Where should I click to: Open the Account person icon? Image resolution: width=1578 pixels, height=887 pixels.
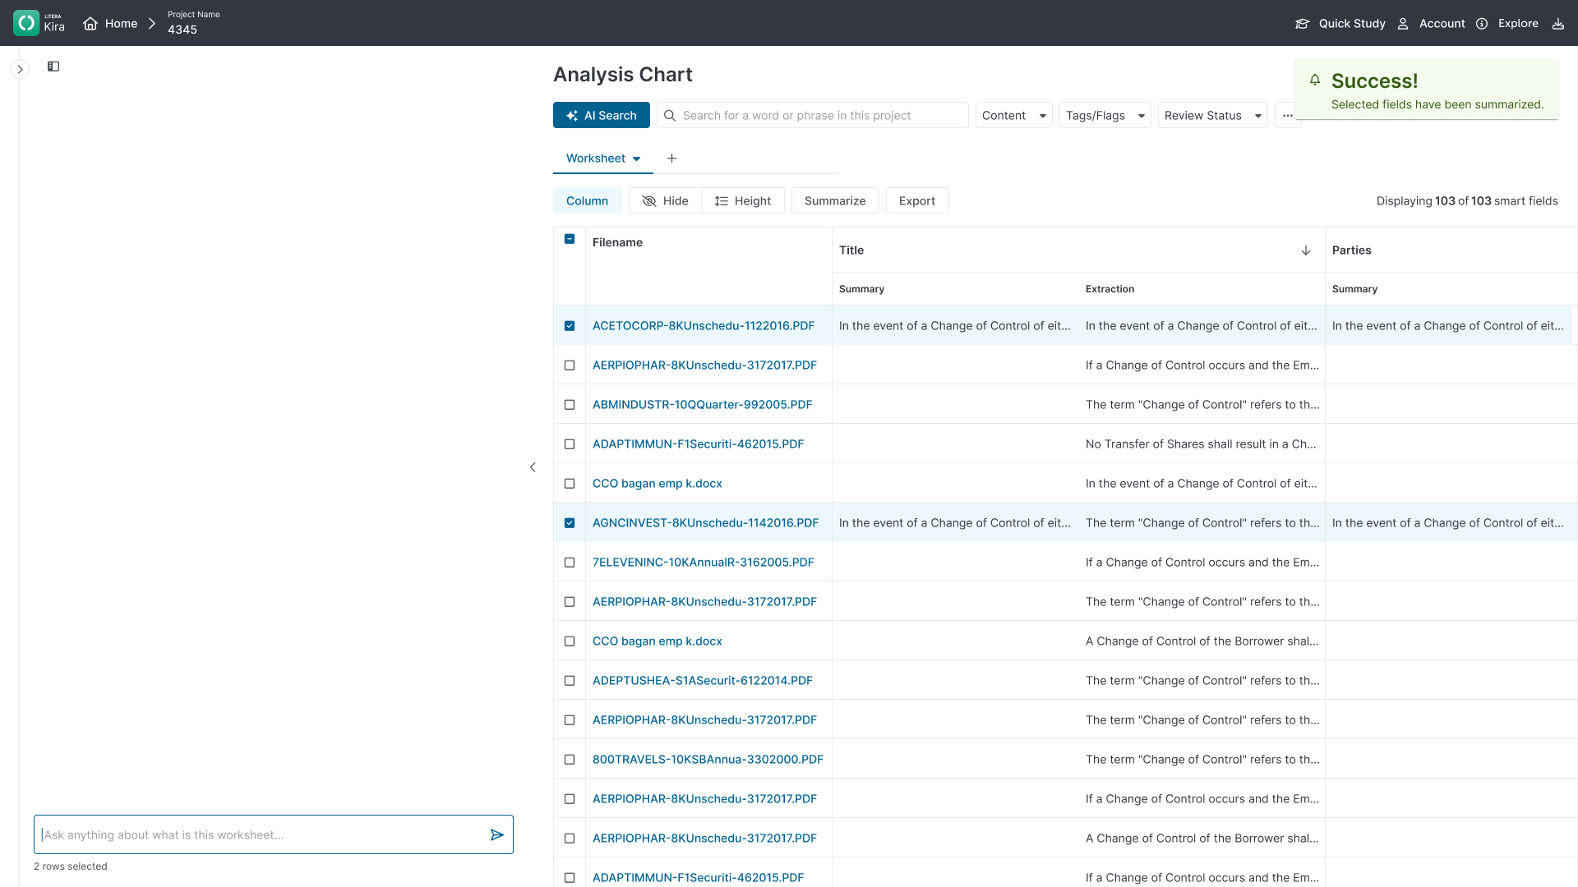coord(1403,24)
